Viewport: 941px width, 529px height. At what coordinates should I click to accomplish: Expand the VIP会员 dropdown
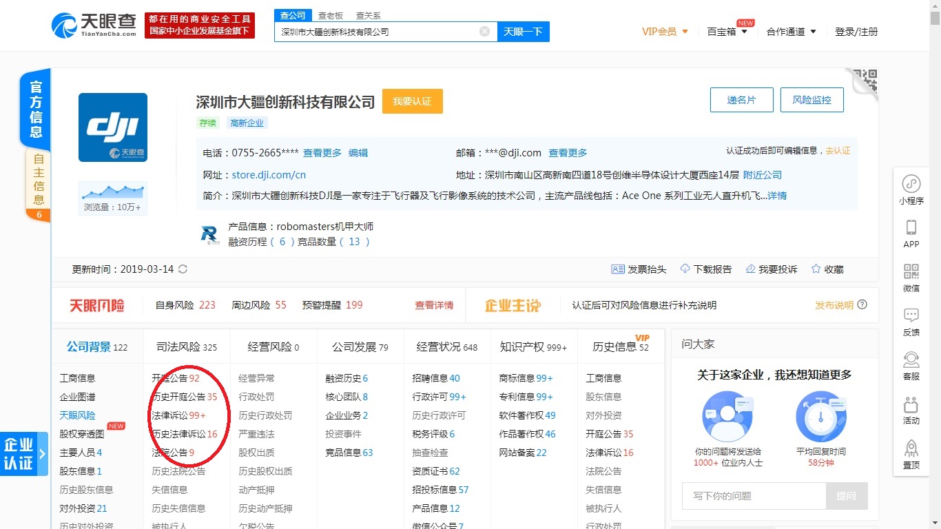point(665,32)
